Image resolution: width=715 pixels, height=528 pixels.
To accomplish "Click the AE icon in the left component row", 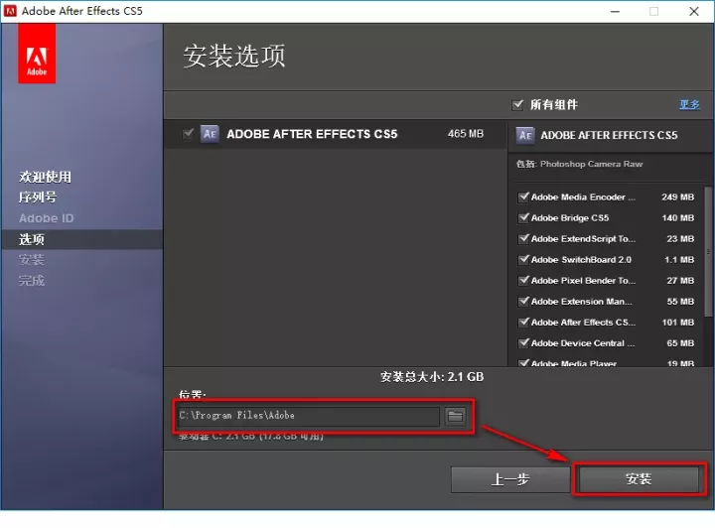I will coord(210,134).
